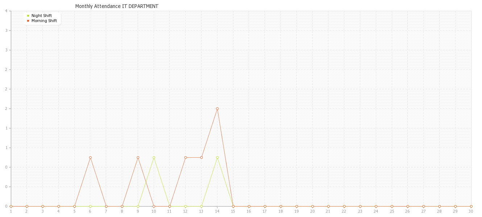
Task: Click the Night Shift peak on day 10
Action: click(154, 157)
